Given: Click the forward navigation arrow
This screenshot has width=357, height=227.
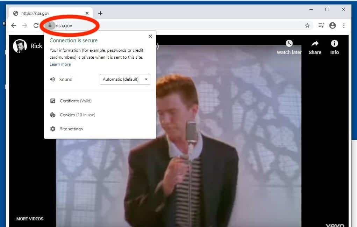Looking at the screenshot, I should coord(25,25).
